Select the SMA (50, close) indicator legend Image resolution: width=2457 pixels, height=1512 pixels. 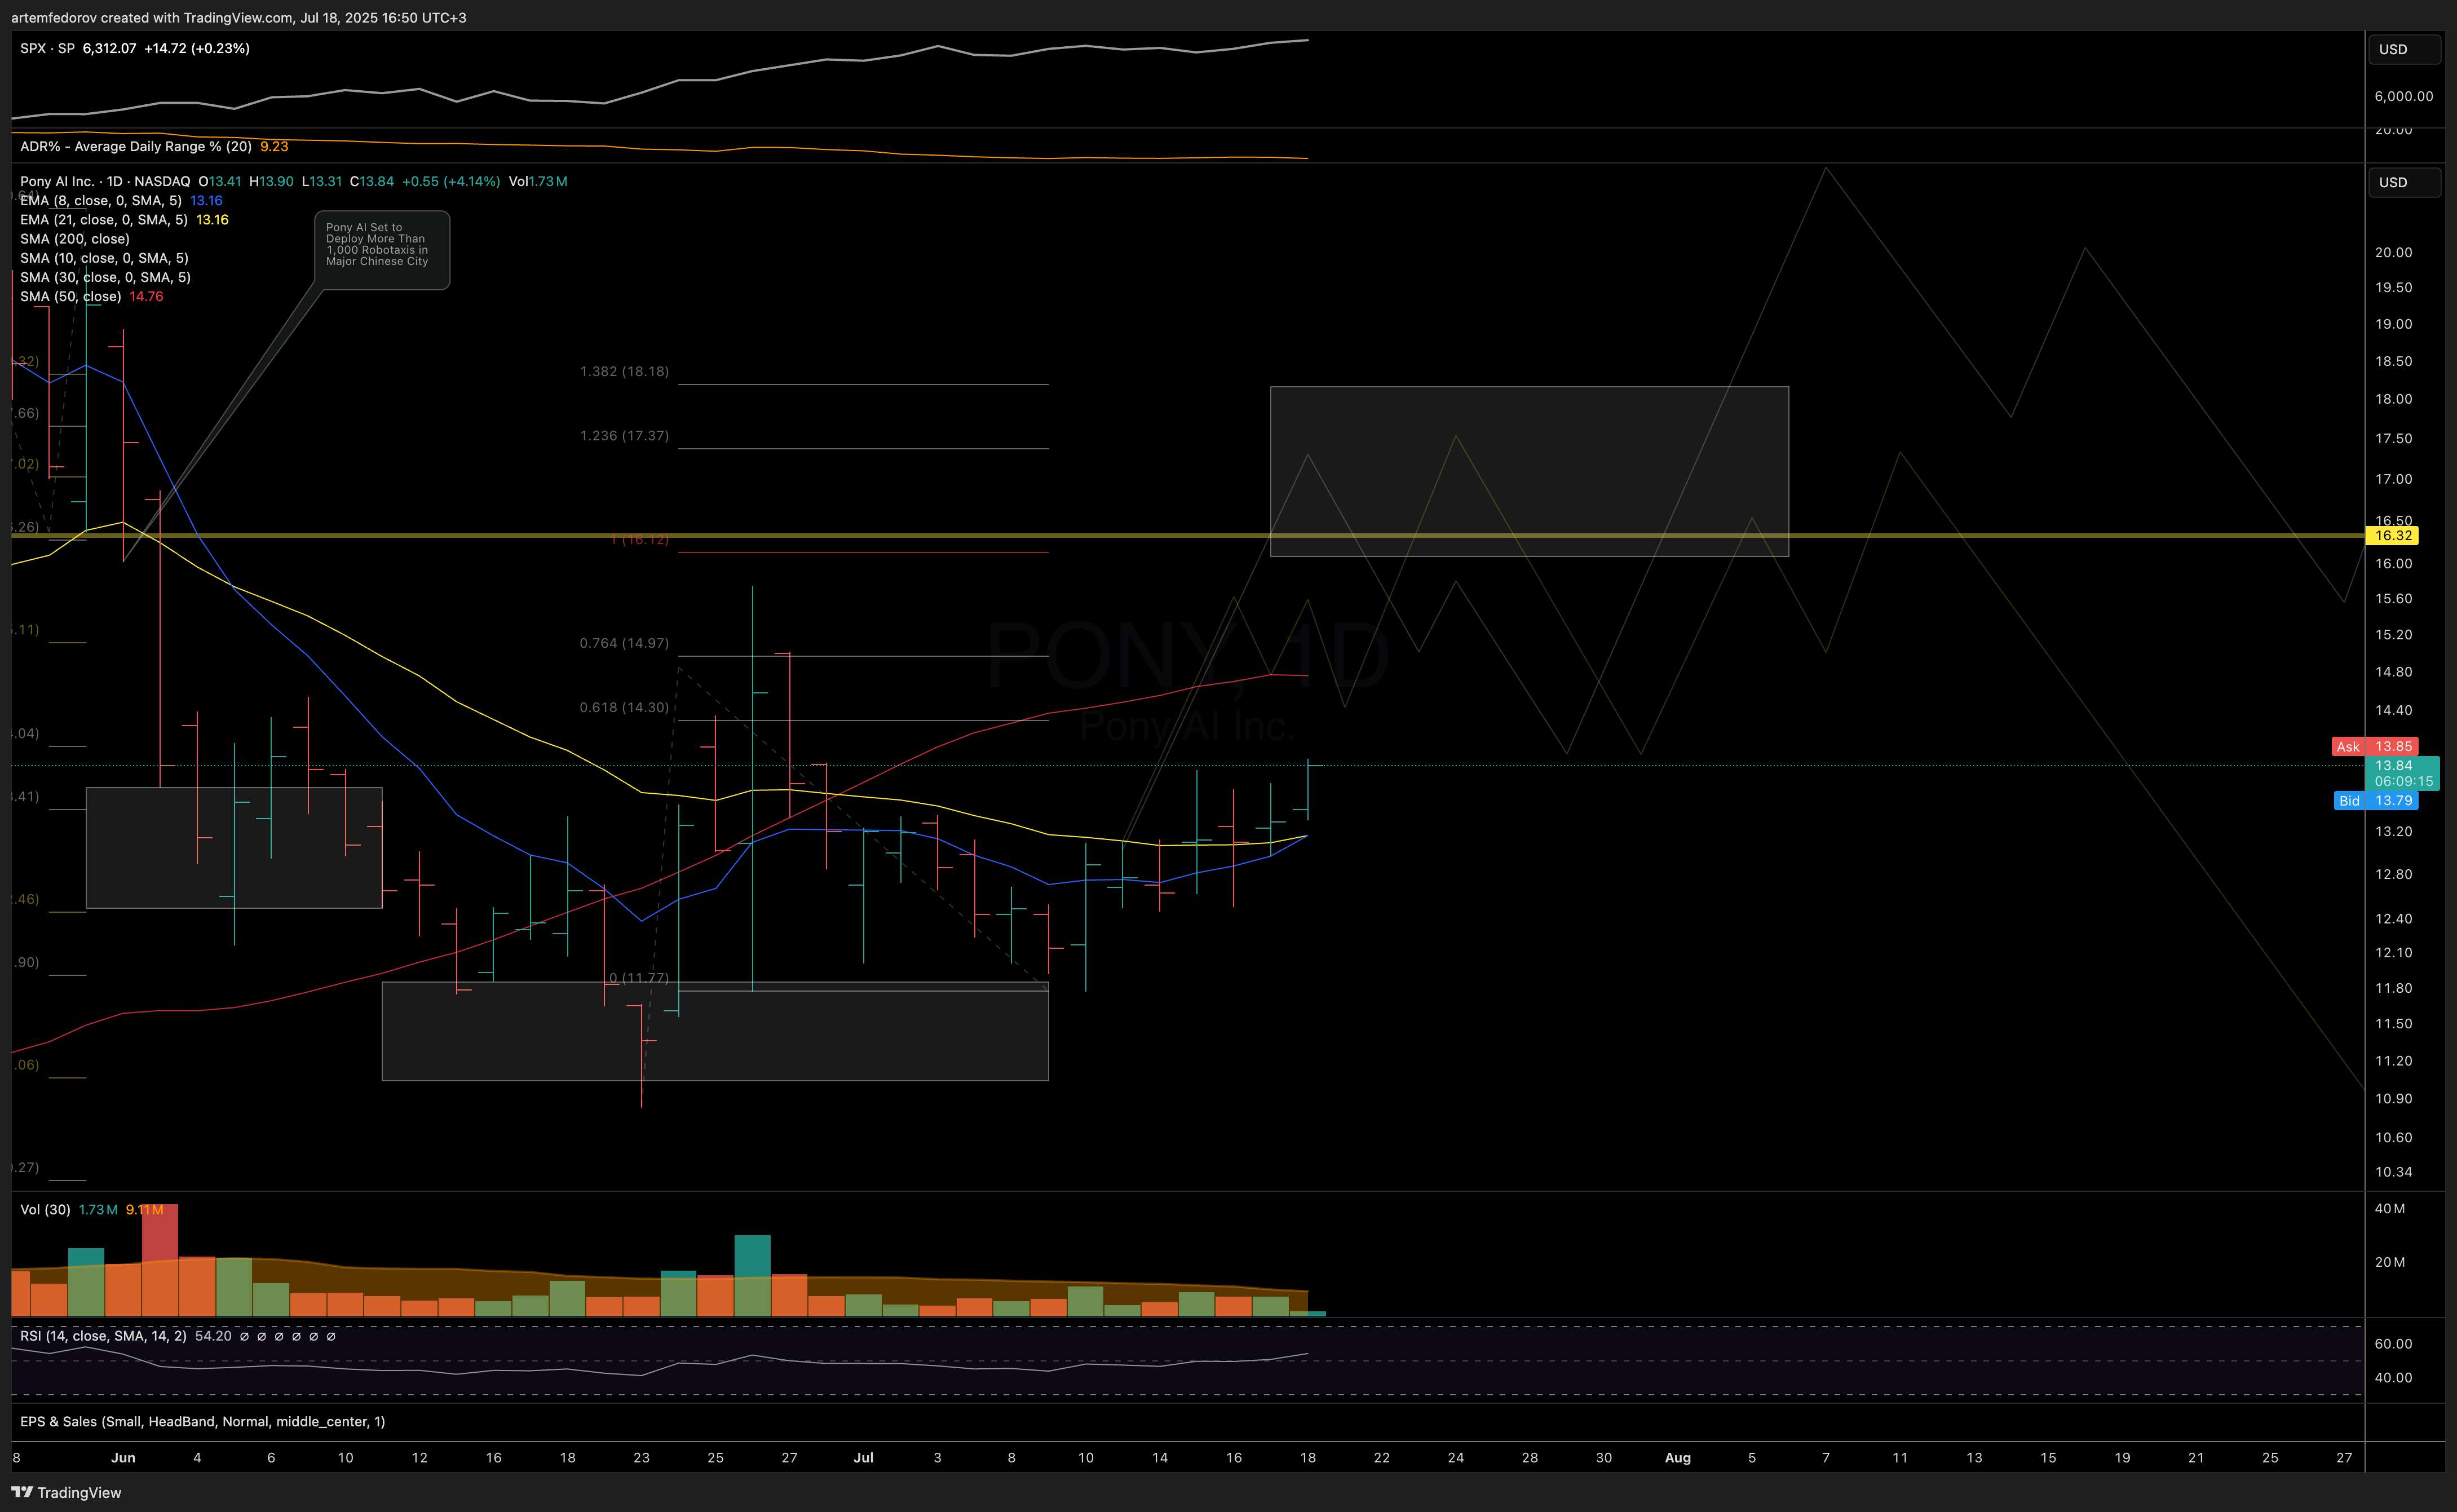[x=71, y=296]
